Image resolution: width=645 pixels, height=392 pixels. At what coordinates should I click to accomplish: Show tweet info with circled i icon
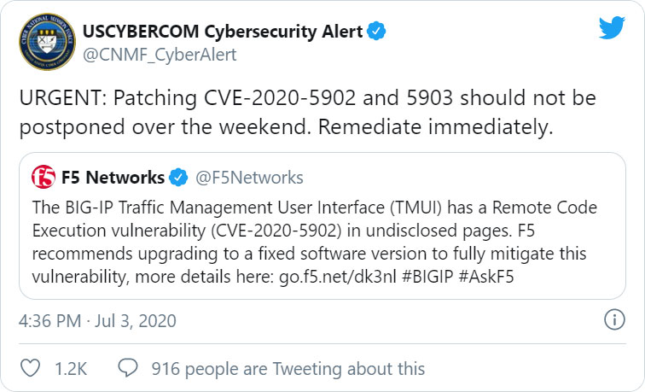click(614, 319)
